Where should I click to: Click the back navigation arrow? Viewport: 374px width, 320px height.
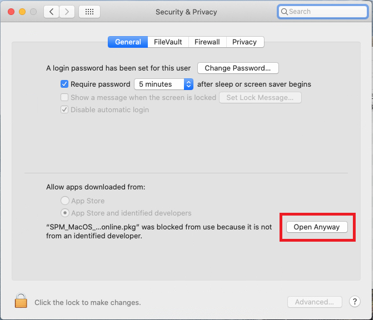coord(51,12)
